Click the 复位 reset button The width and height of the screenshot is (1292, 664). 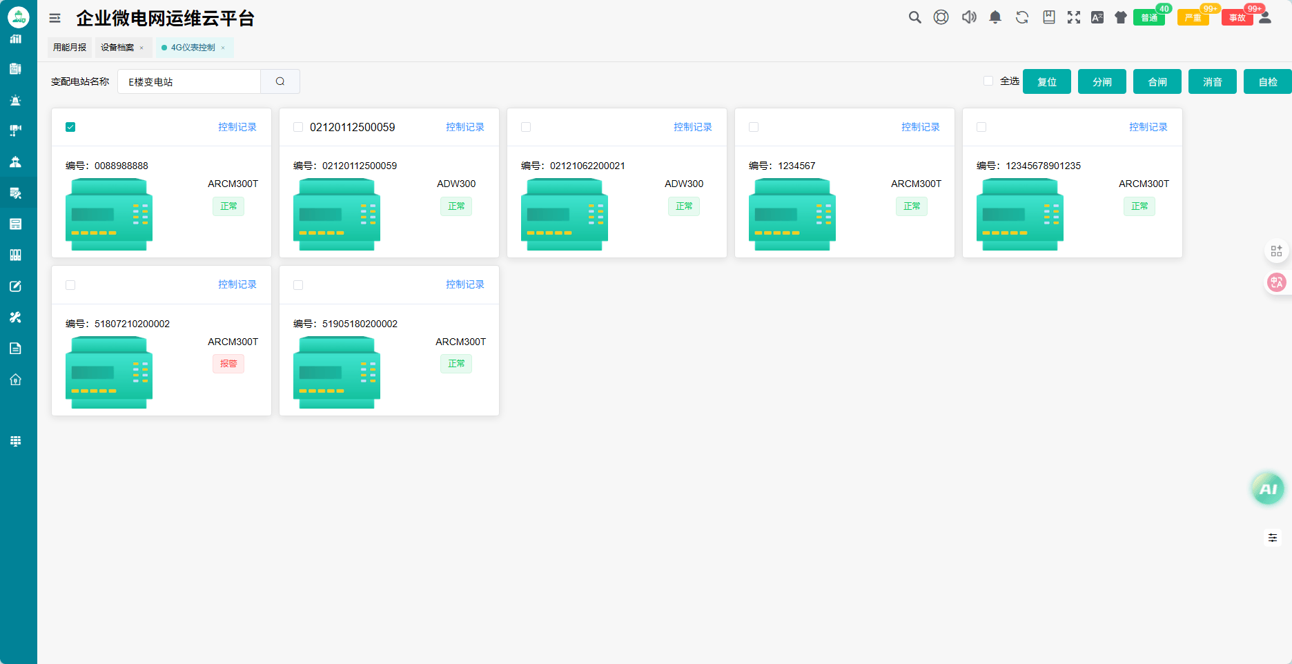pos(1047,81)
